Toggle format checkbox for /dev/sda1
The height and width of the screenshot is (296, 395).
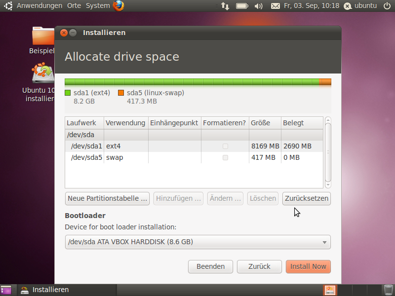coord(225,147)
